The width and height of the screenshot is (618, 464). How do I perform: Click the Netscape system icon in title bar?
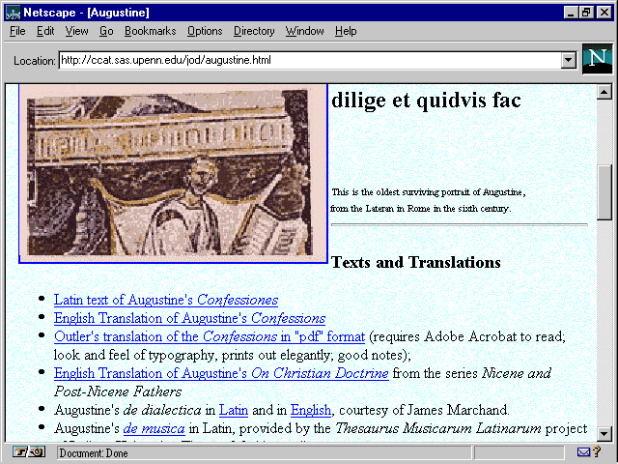pos(12,12)
